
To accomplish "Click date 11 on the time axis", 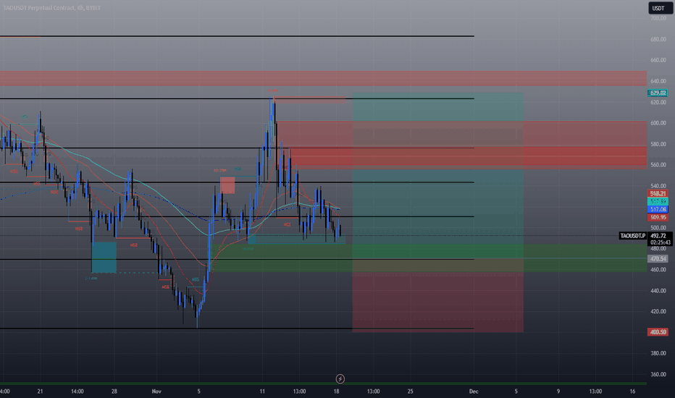I will 262,391.
